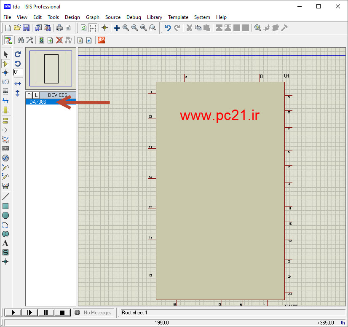This screenshot has height=327, width=348.
Task: Save the design with the floppy icon
Action: coord(26,28)
